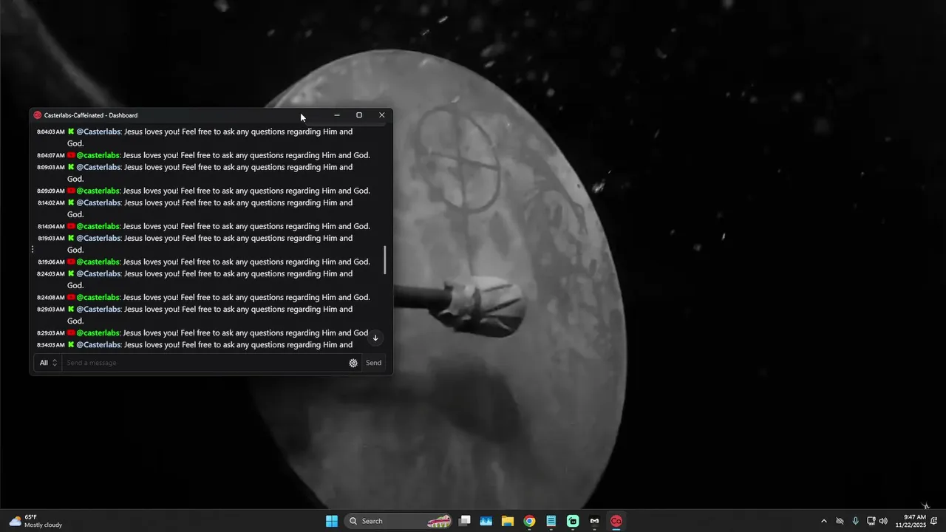Open the weather widget showing 65°F

coord(35,521)
